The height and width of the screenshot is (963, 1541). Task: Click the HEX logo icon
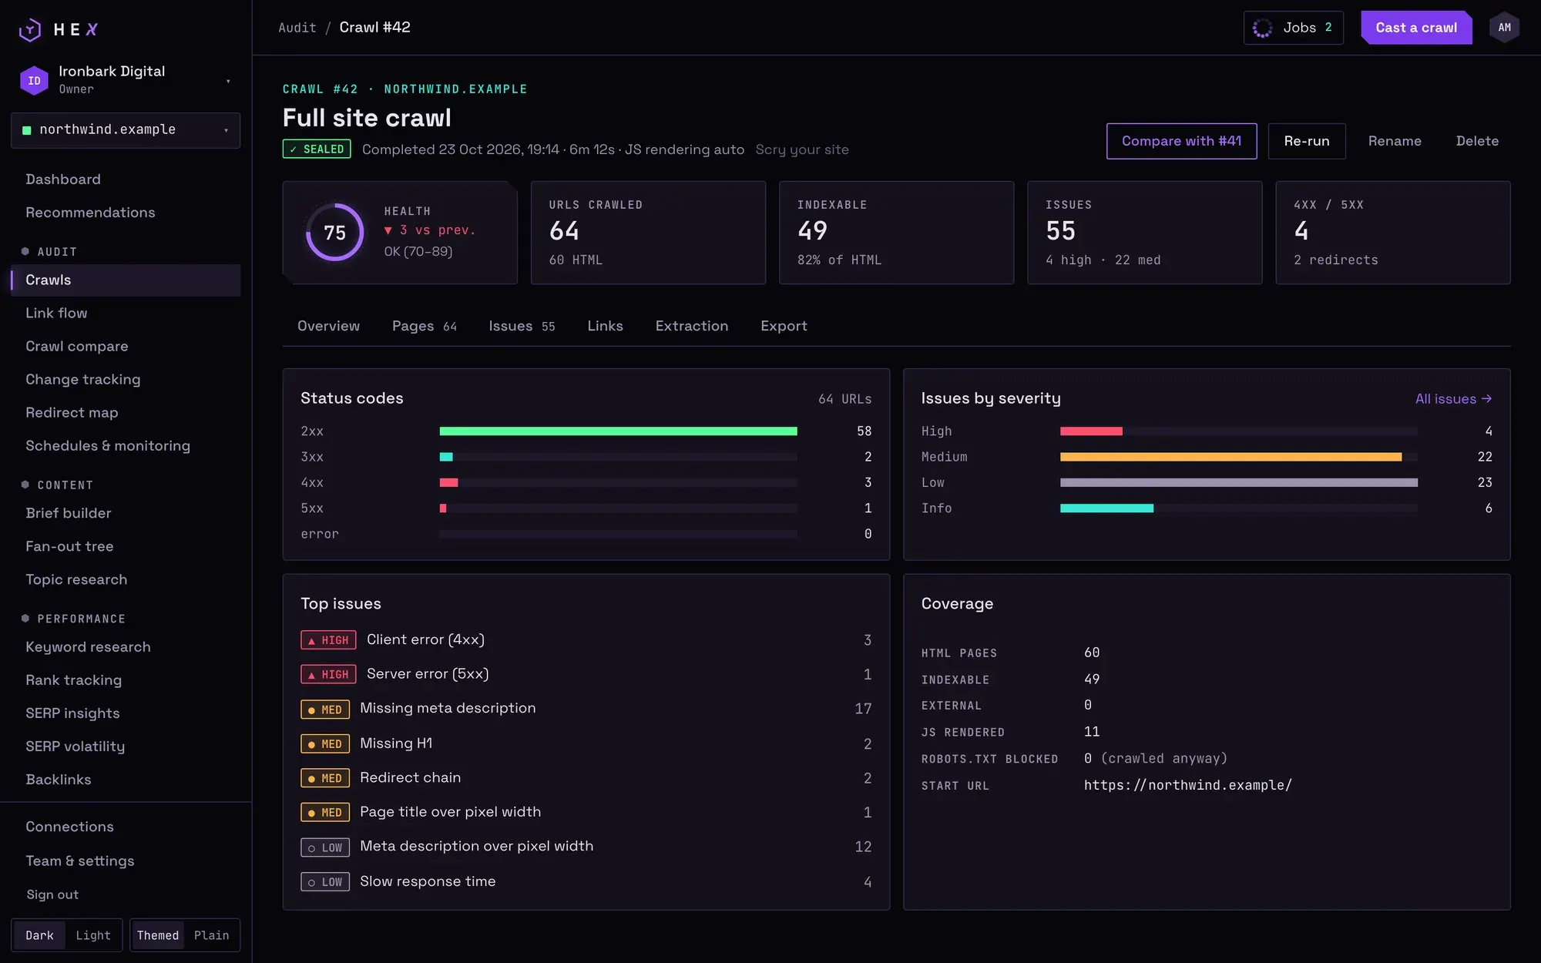pos(30,29)
